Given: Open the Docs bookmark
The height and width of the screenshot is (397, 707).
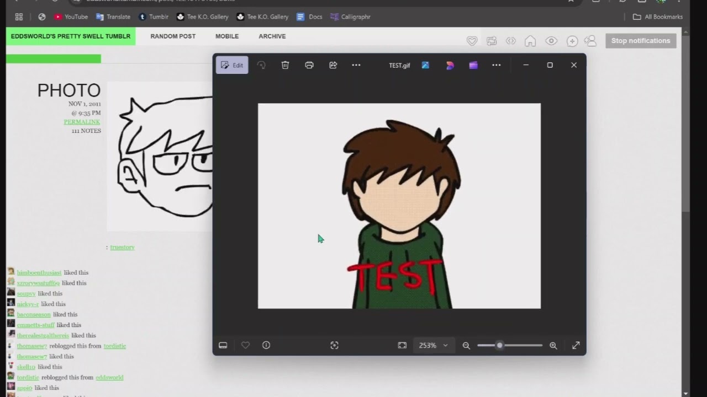Looking at the screenshot, I should 309,17.
